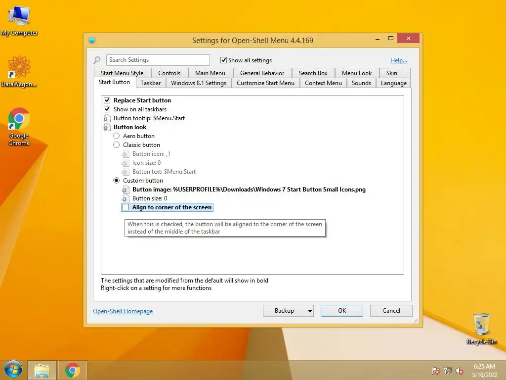
Task: Enable Align to corner of the screen
Action: (x=126, y=207)
